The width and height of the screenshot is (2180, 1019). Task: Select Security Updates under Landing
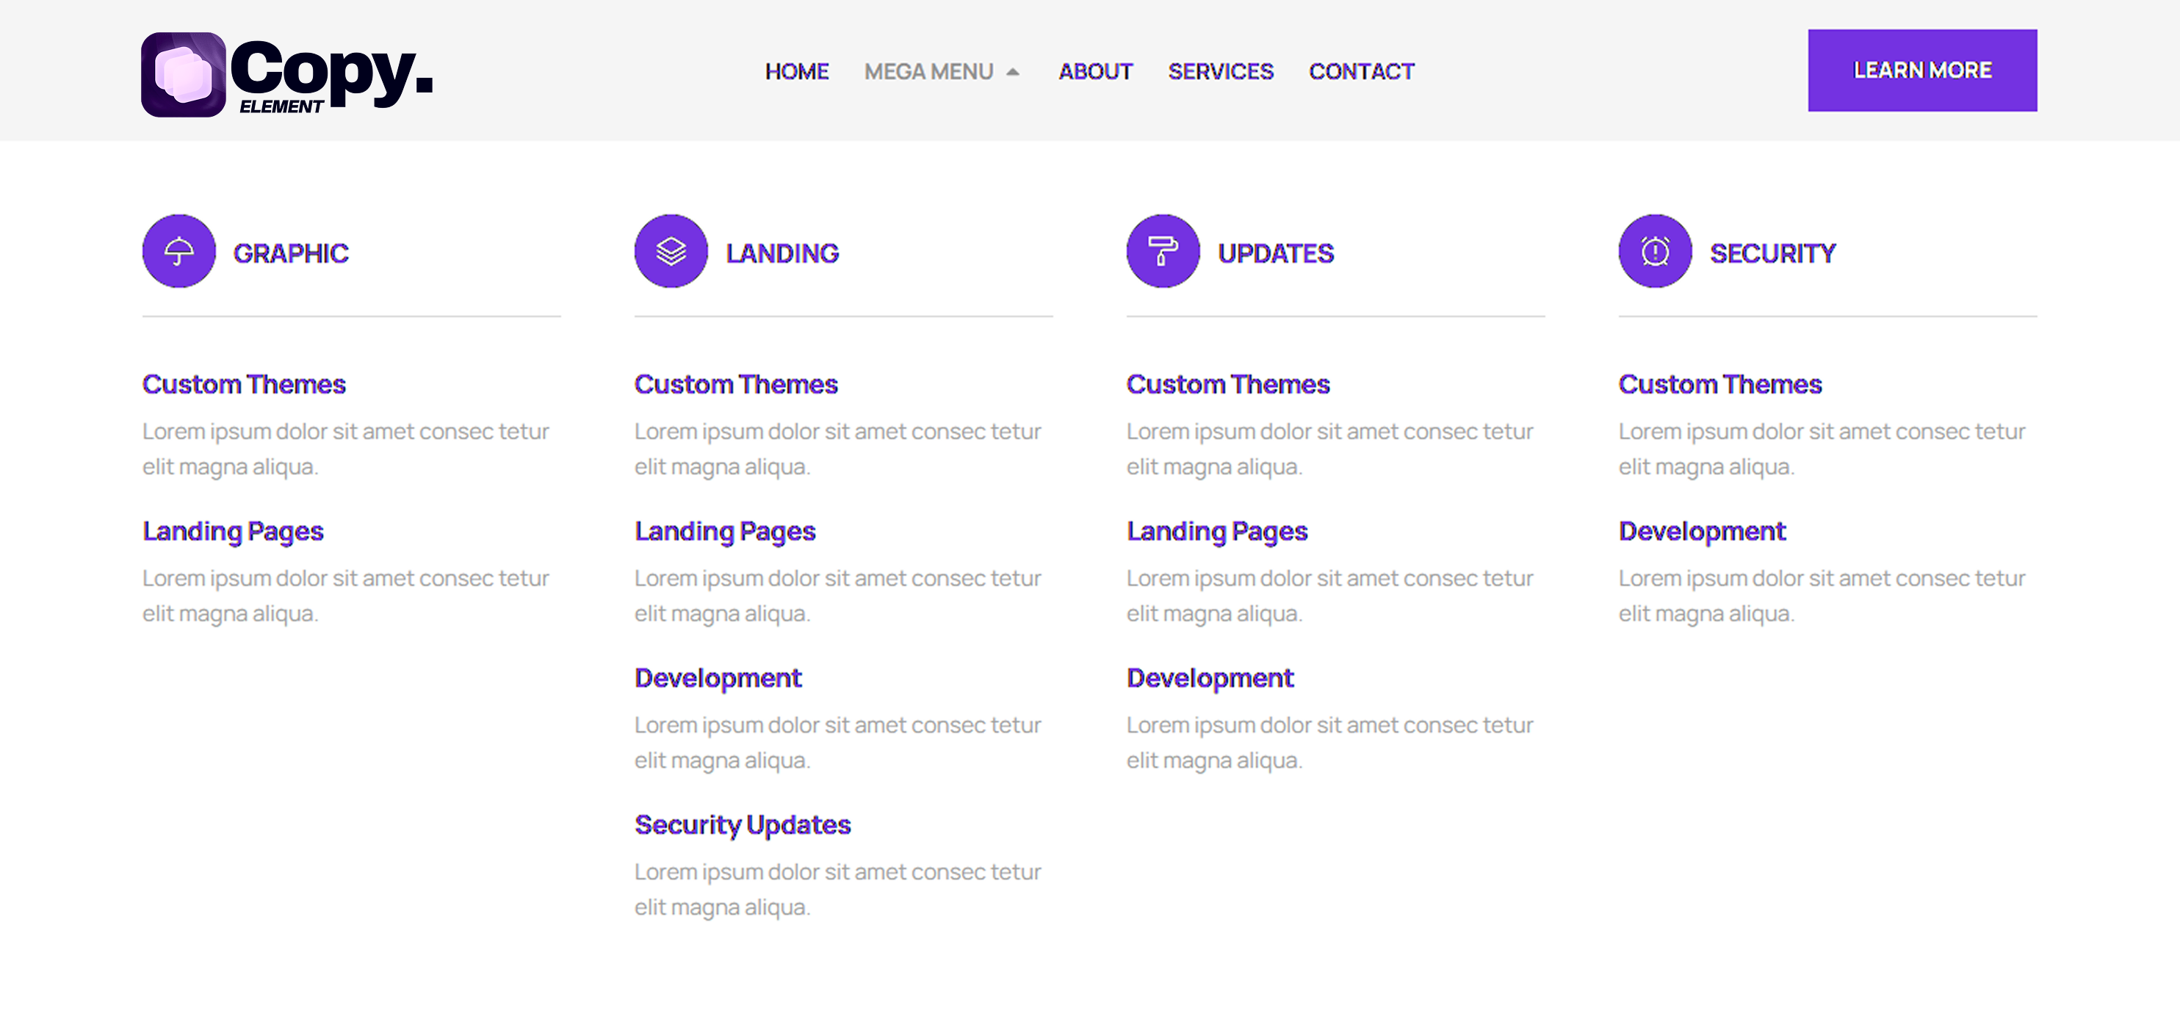pyautogui.click(x=742, y=825)
